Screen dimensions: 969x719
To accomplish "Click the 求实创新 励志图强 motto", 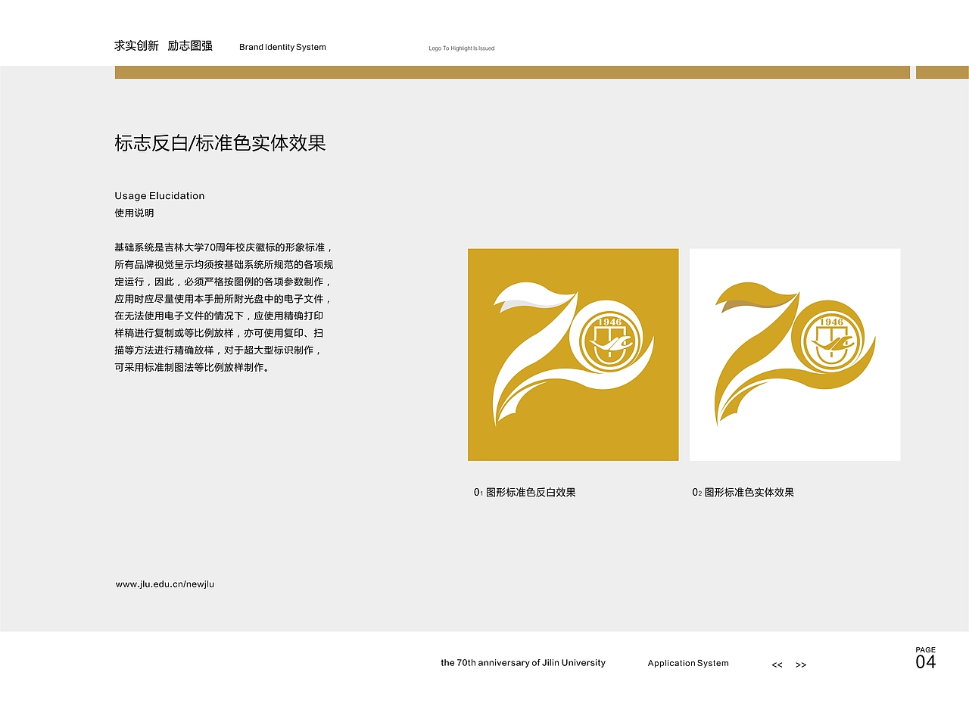I will [x=164, y=46].
